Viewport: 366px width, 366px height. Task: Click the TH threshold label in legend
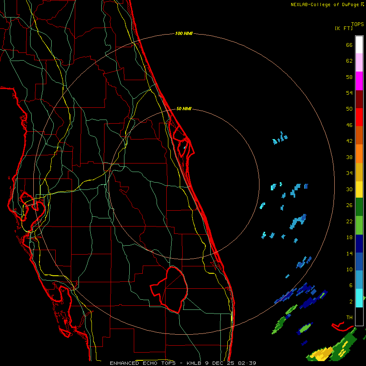pyautogui.click(x=349, y=318)
